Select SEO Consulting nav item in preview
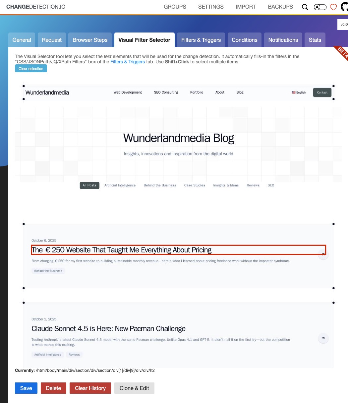The height and width of the screenshot is (403, 348). [166, 93]
